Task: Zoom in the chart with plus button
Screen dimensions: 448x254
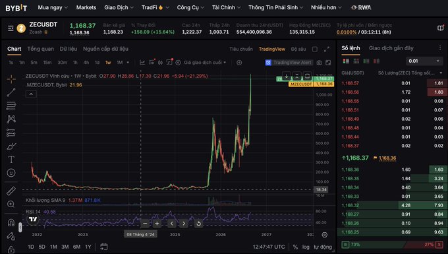Action: pyautogui.click(x=157, y=224)
